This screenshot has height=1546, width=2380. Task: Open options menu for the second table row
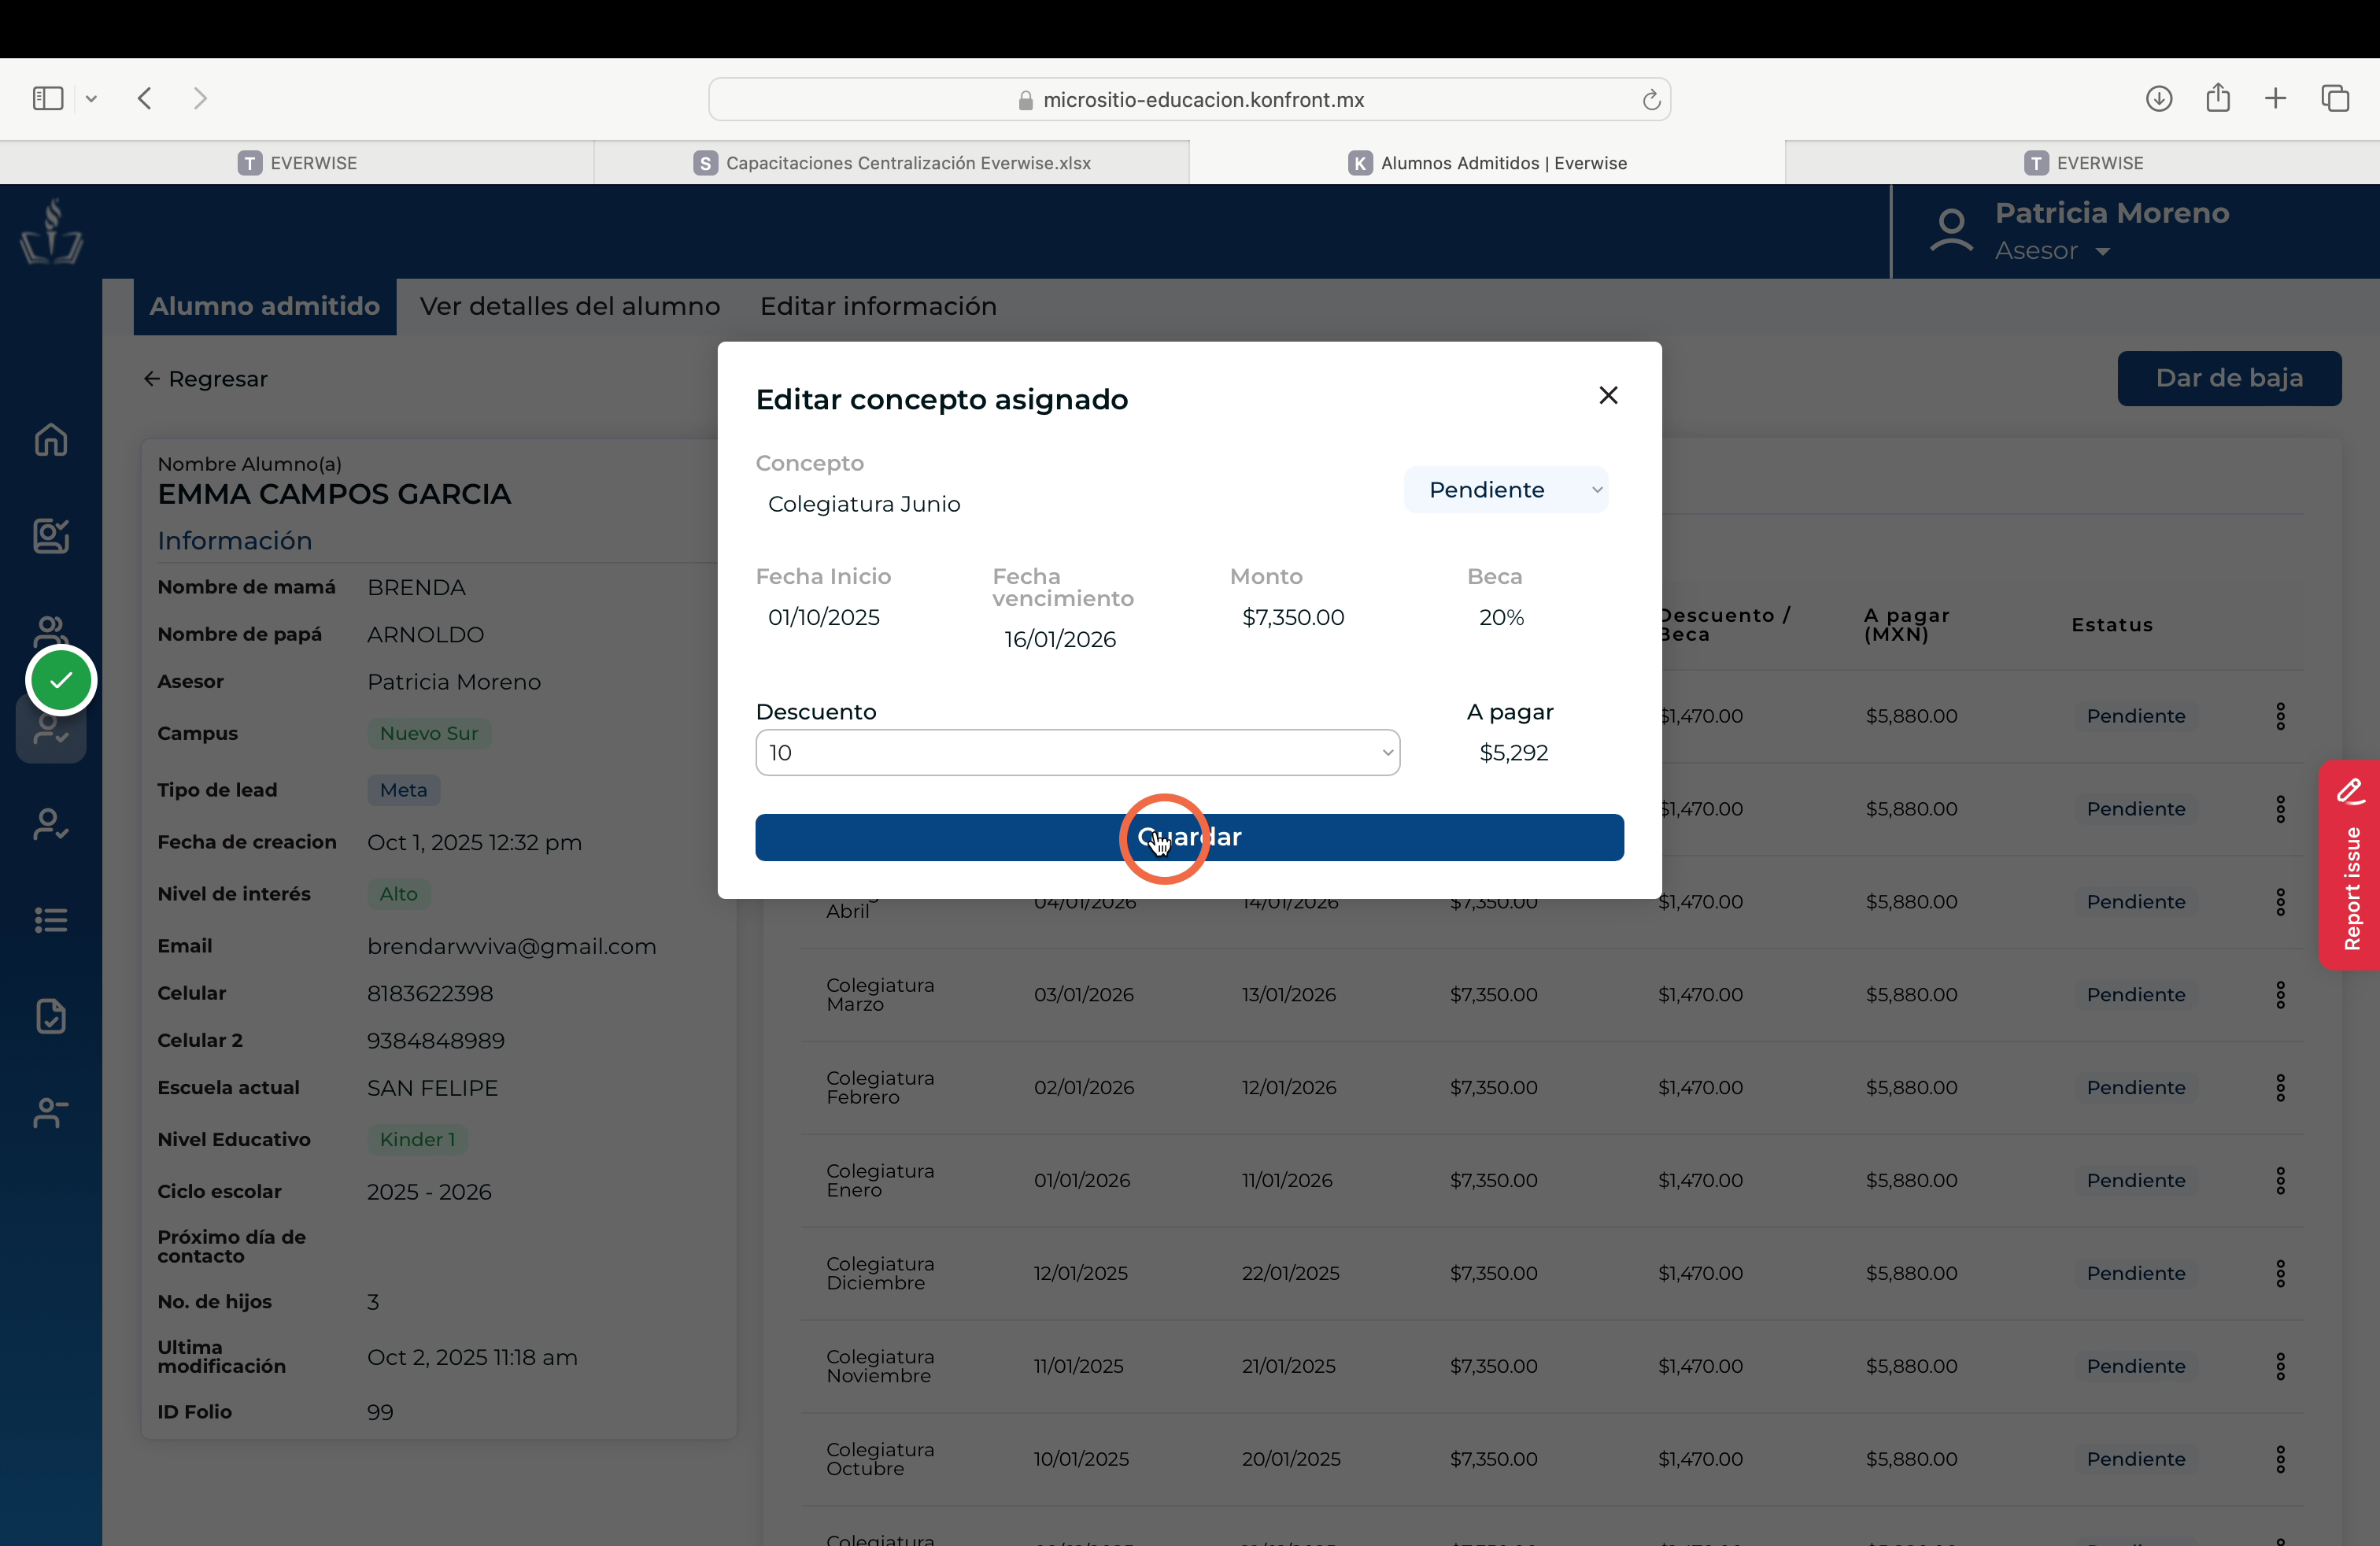pyautogui.click(x=2281, y=809)
